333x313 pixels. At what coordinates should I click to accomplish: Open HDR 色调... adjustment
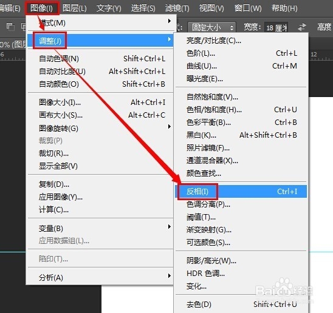point(241,274)
